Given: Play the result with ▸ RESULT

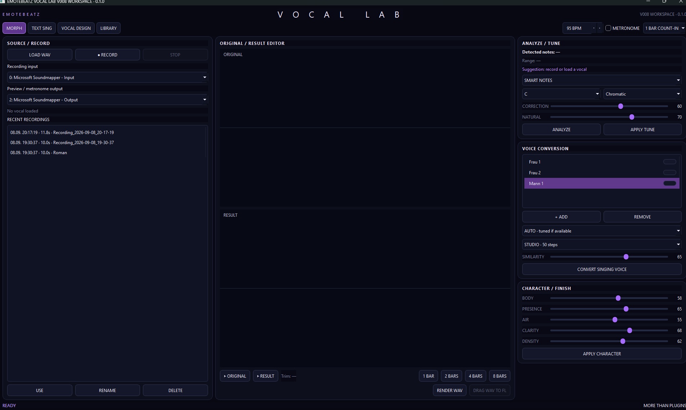Looking at the screenshot, I should [x=266, y=376].
